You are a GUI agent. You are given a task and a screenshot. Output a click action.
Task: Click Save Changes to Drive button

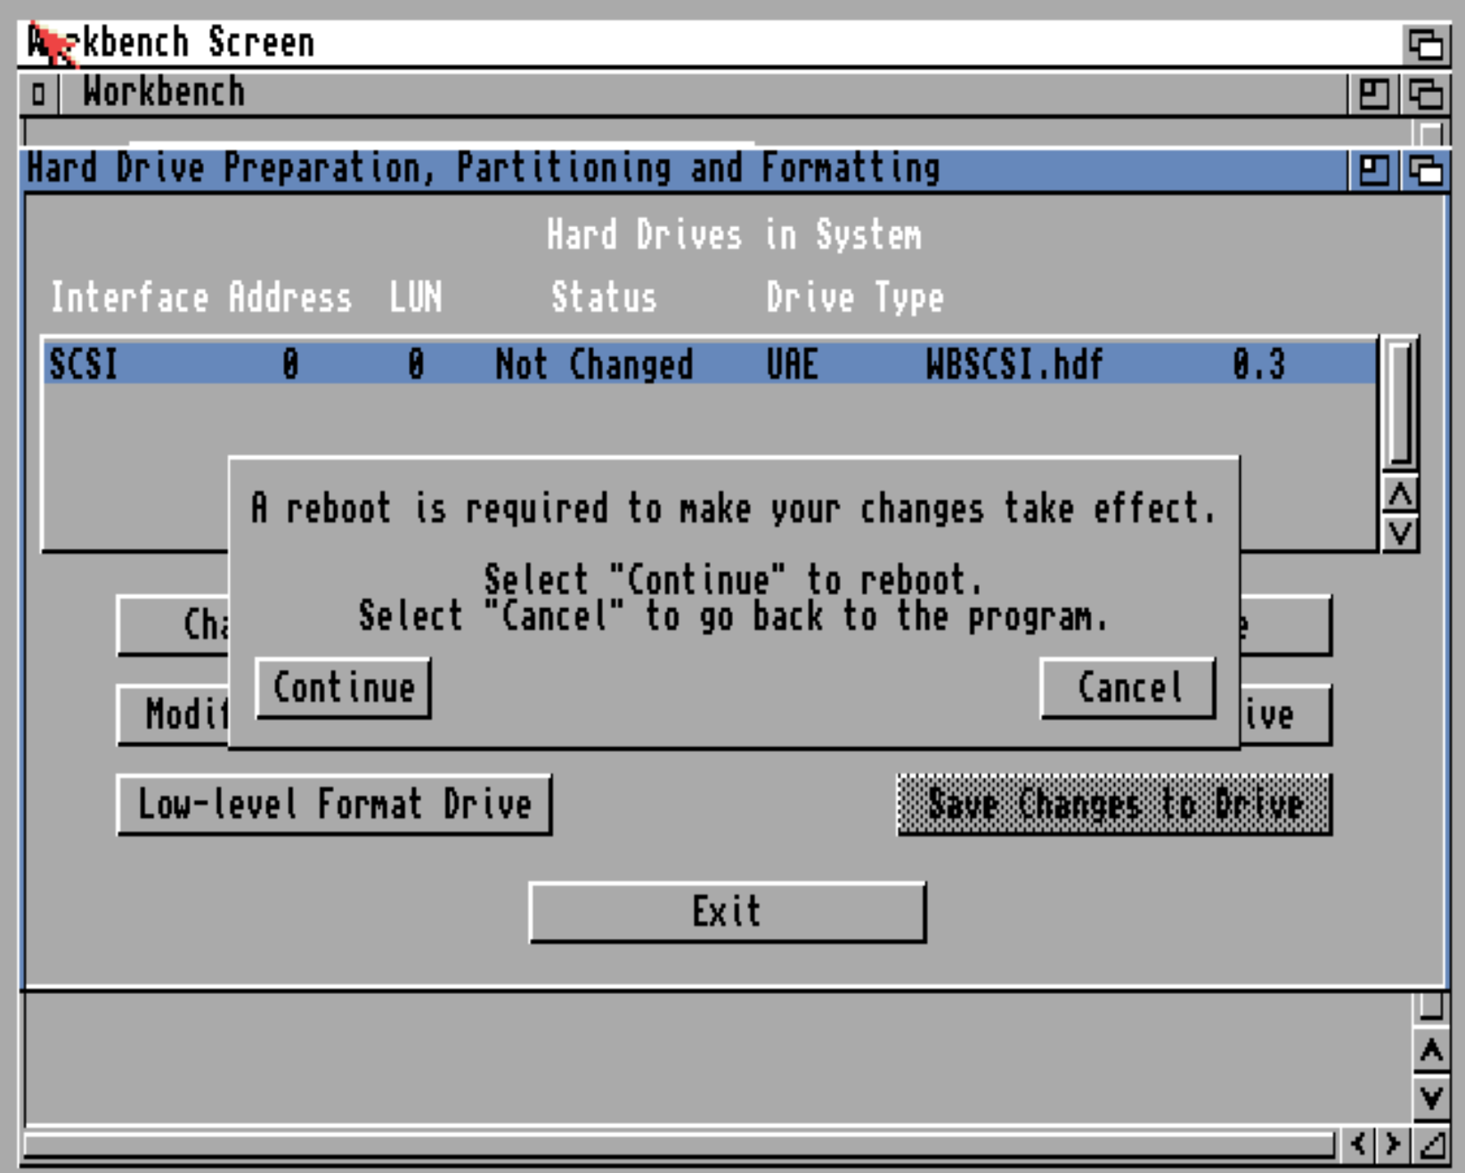coord(1115,805)
